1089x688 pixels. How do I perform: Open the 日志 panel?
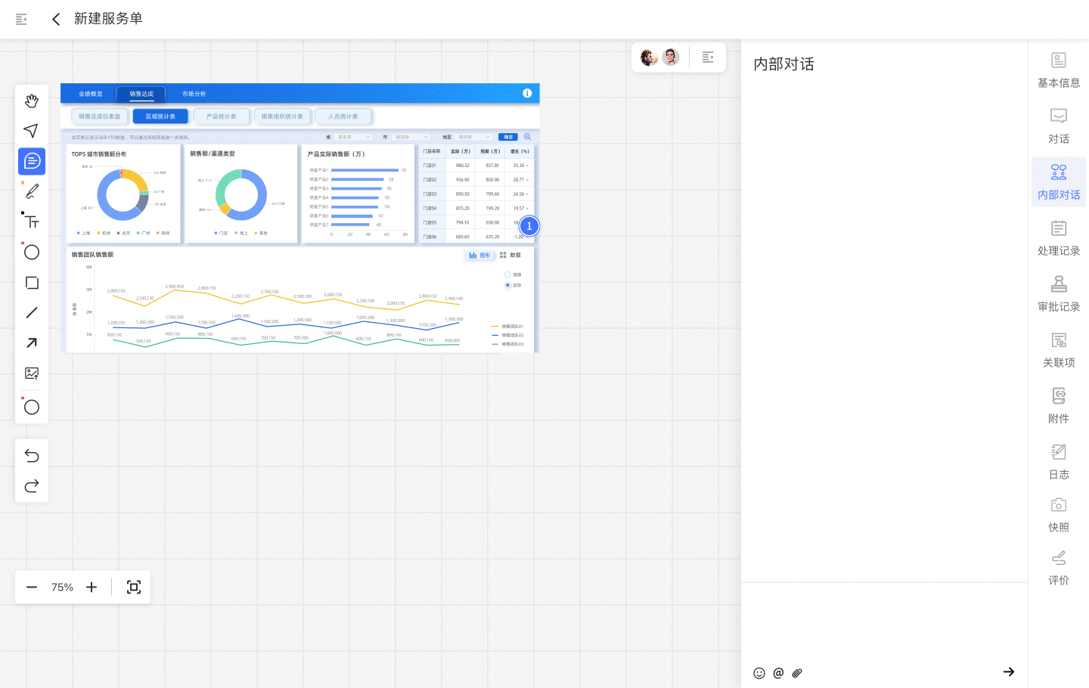point(1059,462)
